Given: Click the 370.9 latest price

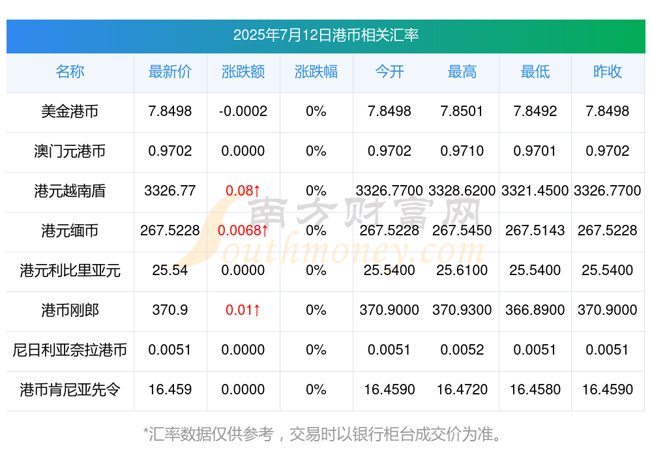Looking at the screenshot, I should (x=170, y=310).
